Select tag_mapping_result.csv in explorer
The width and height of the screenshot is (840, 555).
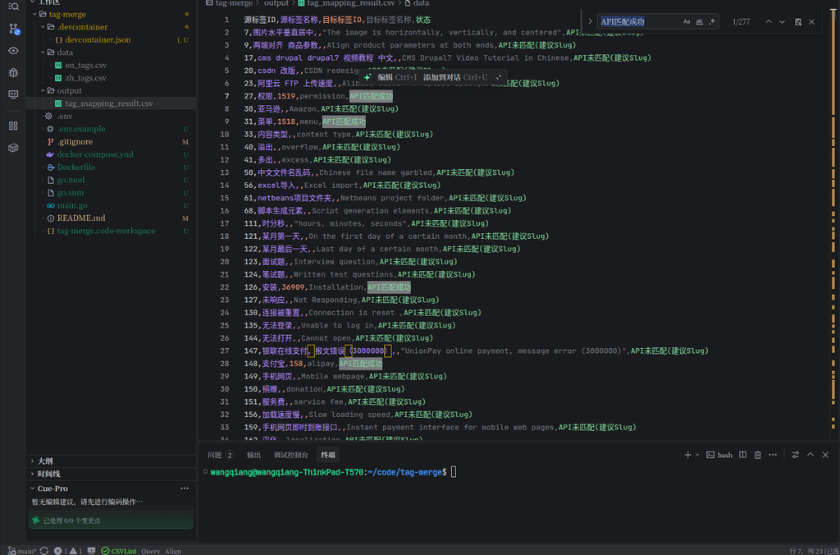point(110,103)
